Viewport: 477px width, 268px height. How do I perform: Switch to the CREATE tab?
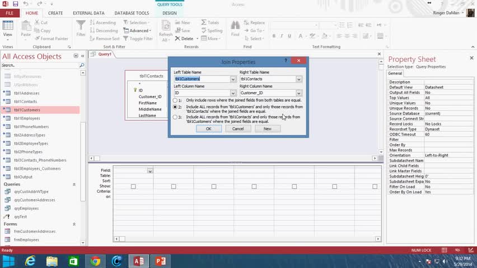[x=55, y=13]
